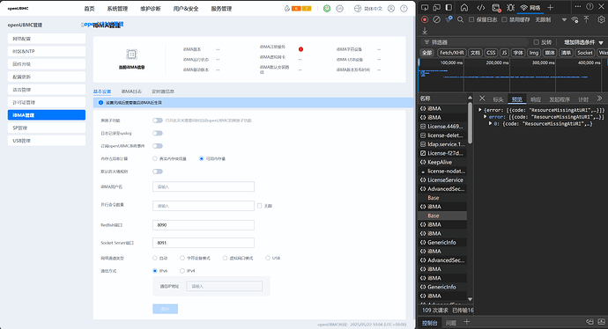Open the Elements panel code-brackets icon

481,7
